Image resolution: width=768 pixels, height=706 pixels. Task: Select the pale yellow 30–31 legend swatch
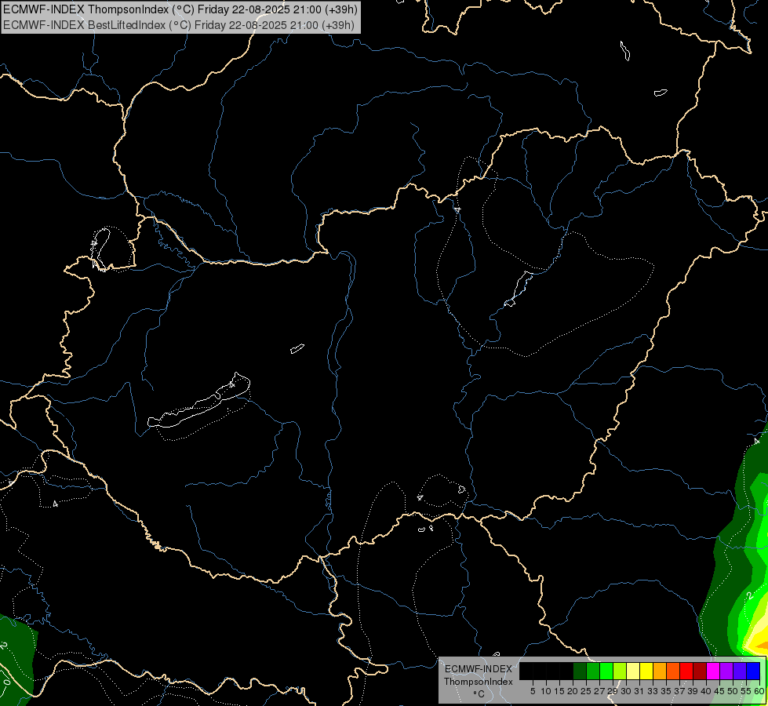tap(633, 671)
